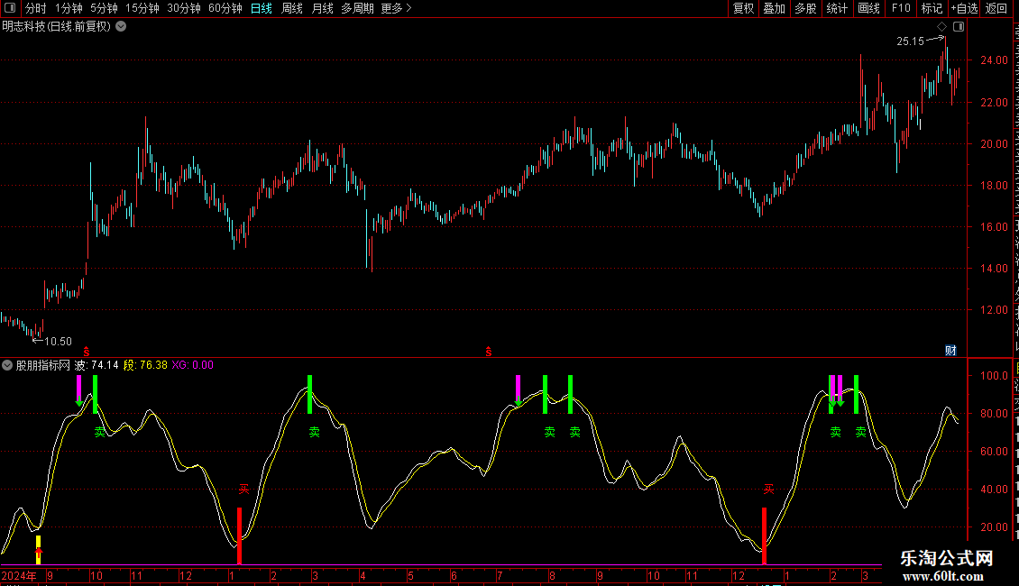Click the 25.15 high price label

point(910,41)
